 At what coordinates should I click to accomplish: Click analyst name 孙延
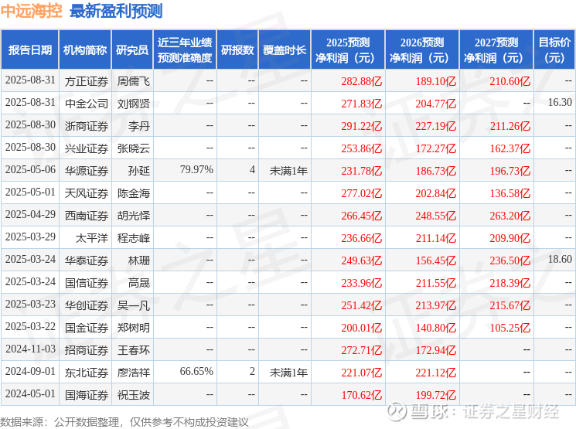pyautogui.click(x=139, y=171)
